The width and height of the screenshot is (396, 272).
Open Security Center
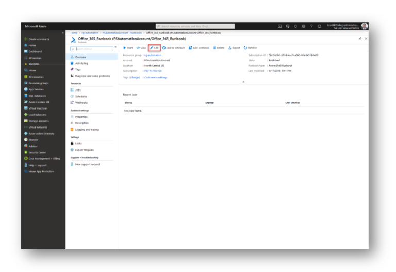tap(35, 152)
